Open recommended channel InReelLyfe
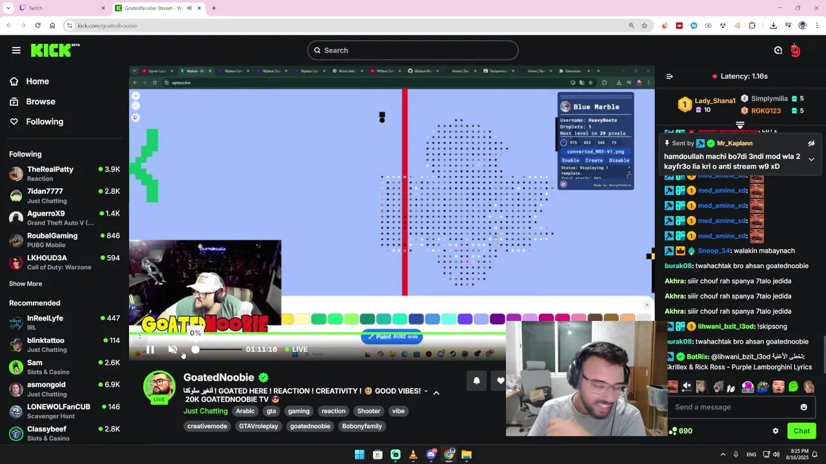The width and height of the screenshot is (826, 464). (x=65, y=322)
